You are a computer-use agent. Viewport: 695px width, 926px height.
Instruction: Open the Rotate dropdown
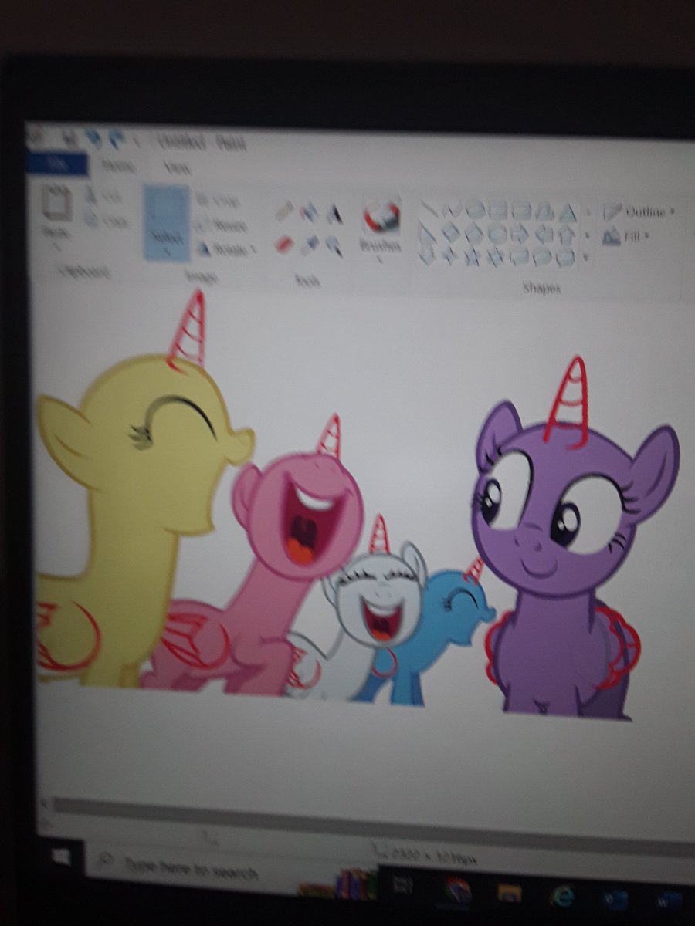(x=226, y=248)
